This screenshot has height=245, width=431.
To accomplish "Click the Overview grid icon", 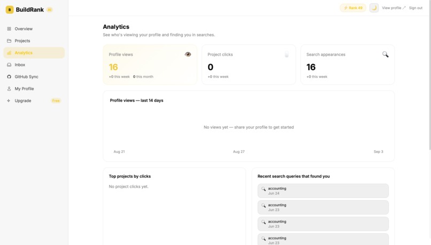I will 9,28.
